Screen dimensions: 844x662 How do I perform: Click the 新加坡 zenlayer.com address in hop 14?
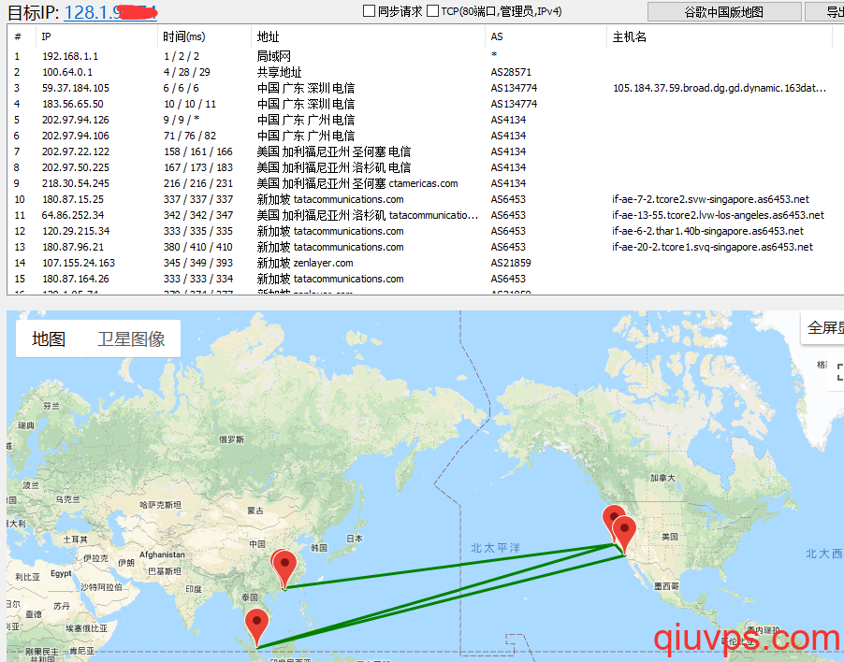[305, 263]
